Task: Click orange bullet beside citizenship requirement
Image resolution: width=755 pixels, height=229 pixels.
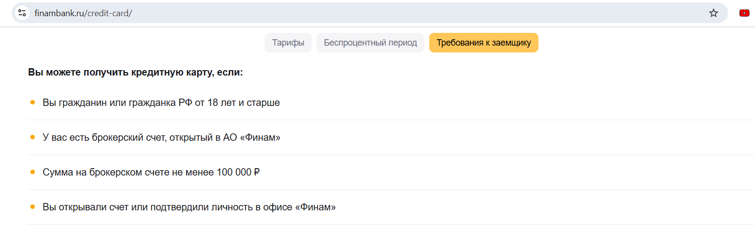Action: (x=33, y=102)
